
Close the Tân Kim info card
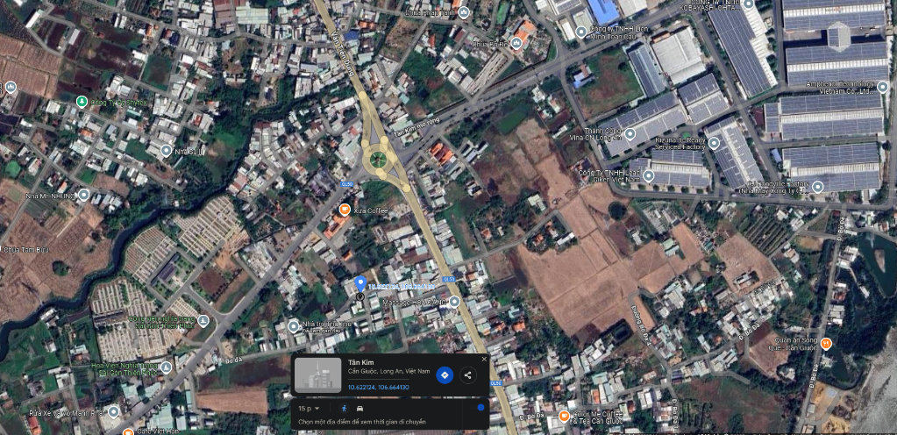tap(484, 359)
